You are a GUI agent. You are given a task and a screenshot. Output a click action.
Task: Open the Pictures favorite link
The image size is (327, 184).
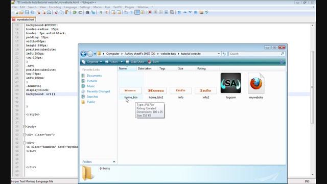coord(92,81)
